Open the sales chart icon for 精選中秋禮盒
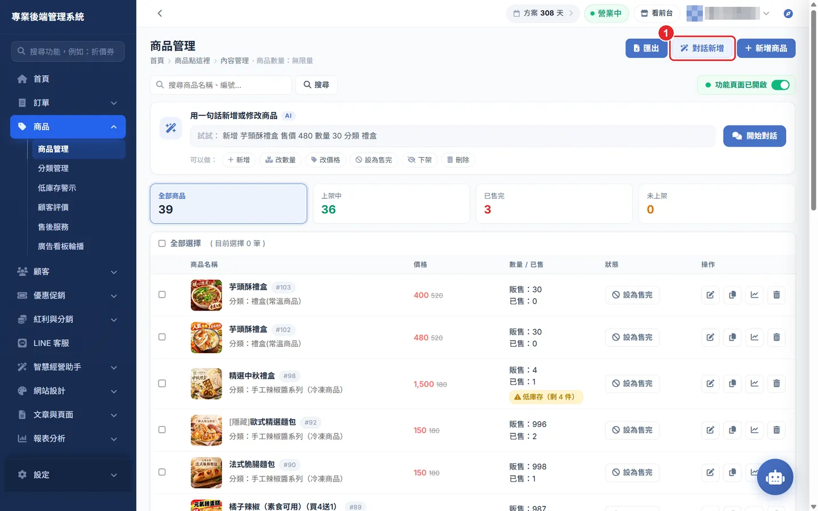 (x=754, y=383)
